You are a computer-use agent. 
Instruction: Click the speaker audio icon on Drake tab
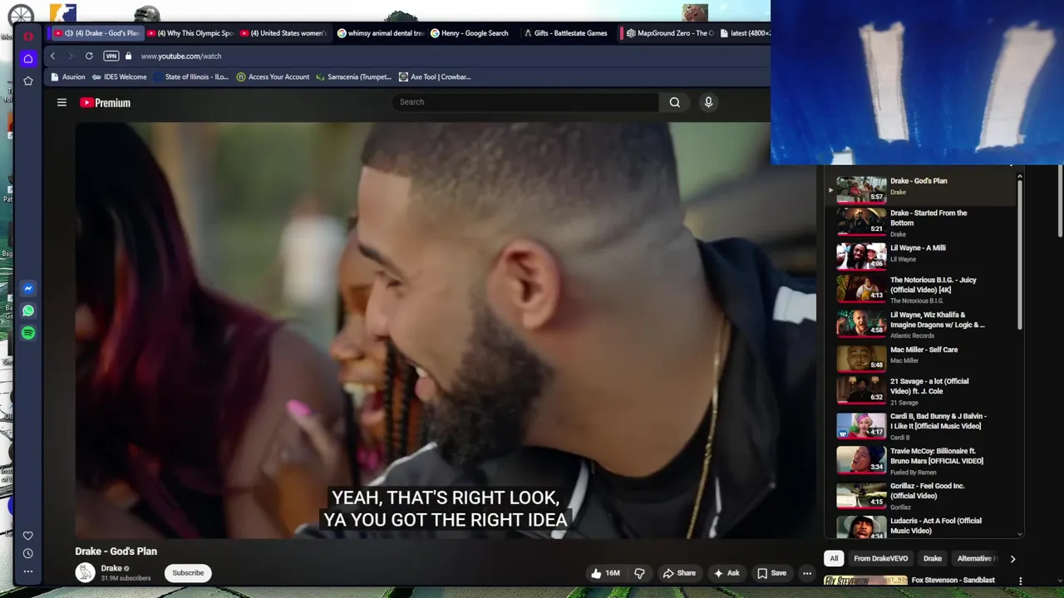click(69, 33)
